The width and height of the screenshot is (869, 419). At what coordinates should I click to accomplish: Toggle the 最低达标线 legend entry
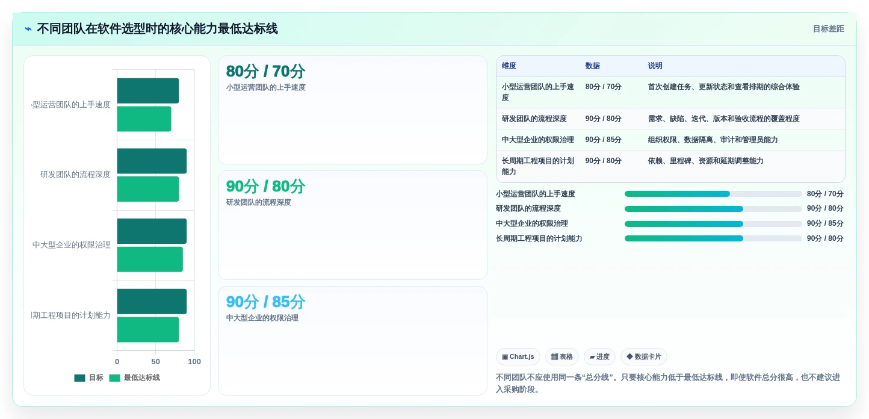tap(134, 378)
